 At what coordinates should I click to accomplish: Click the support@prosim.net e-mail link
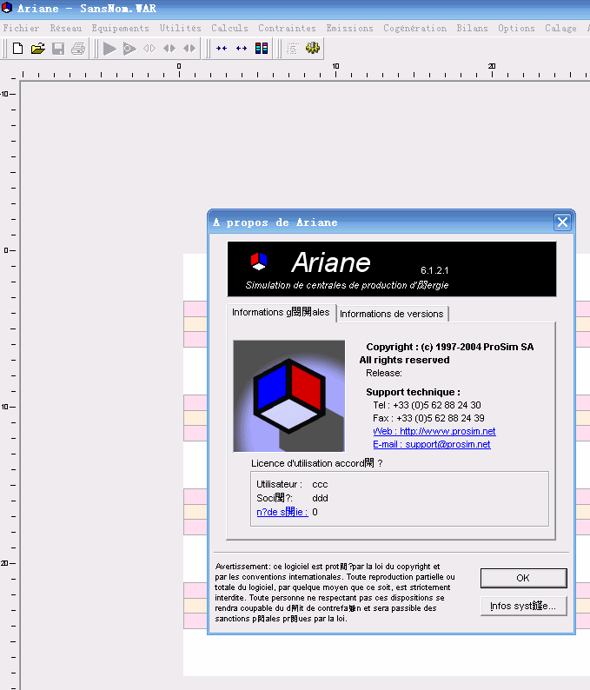pos(432,444)
